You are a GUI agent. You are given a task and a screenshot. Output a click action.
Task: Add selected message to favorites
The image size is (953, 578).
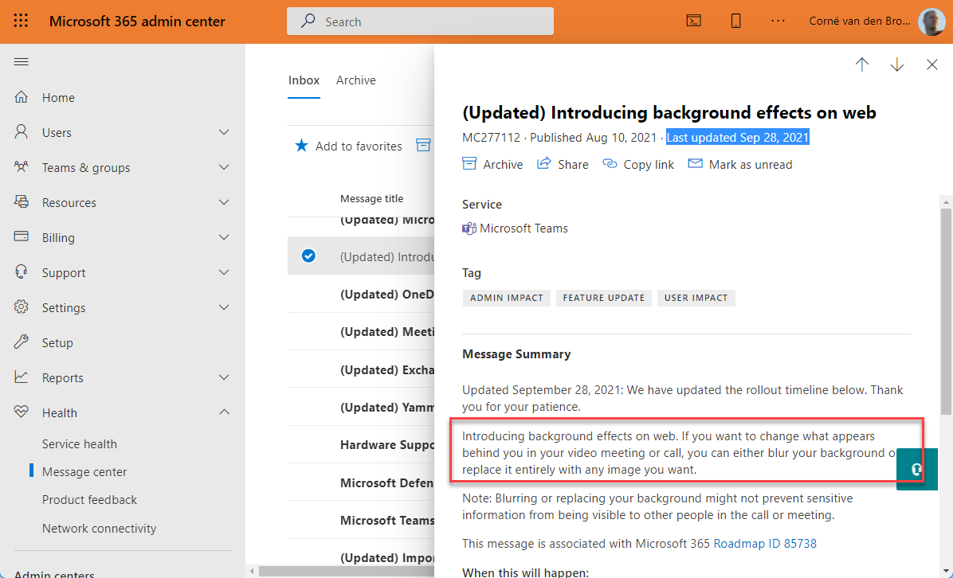click(348, 146)
